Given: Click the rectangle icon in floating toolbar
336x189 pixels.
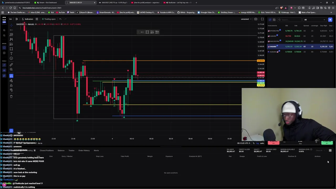Looking at the screenshot, I should [147, 32].
